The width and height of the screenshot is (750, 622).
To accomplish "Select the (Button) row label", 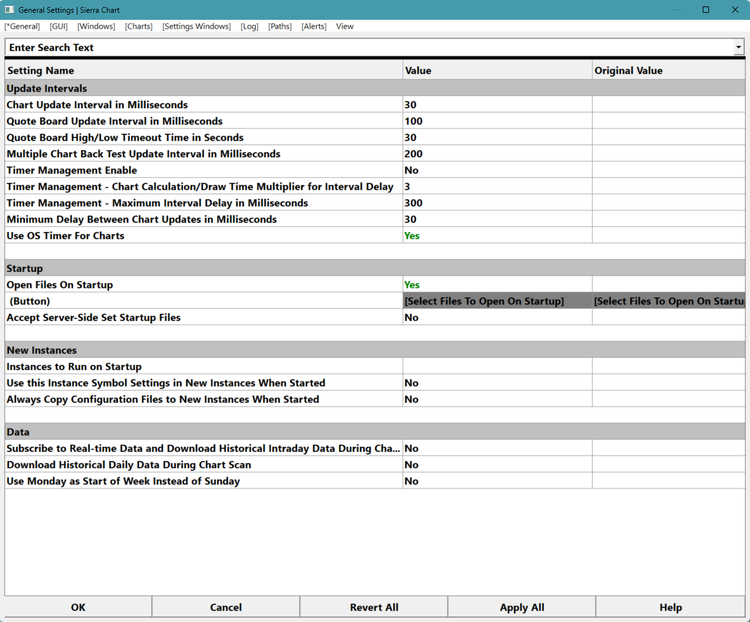I will pyautogui.click(x=29, y=301).
